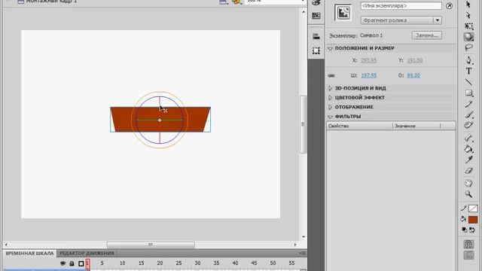The width and height of the screenshot is (482, 271).
Task: Click the height value 89.00
Action: (x=413, y=75)
